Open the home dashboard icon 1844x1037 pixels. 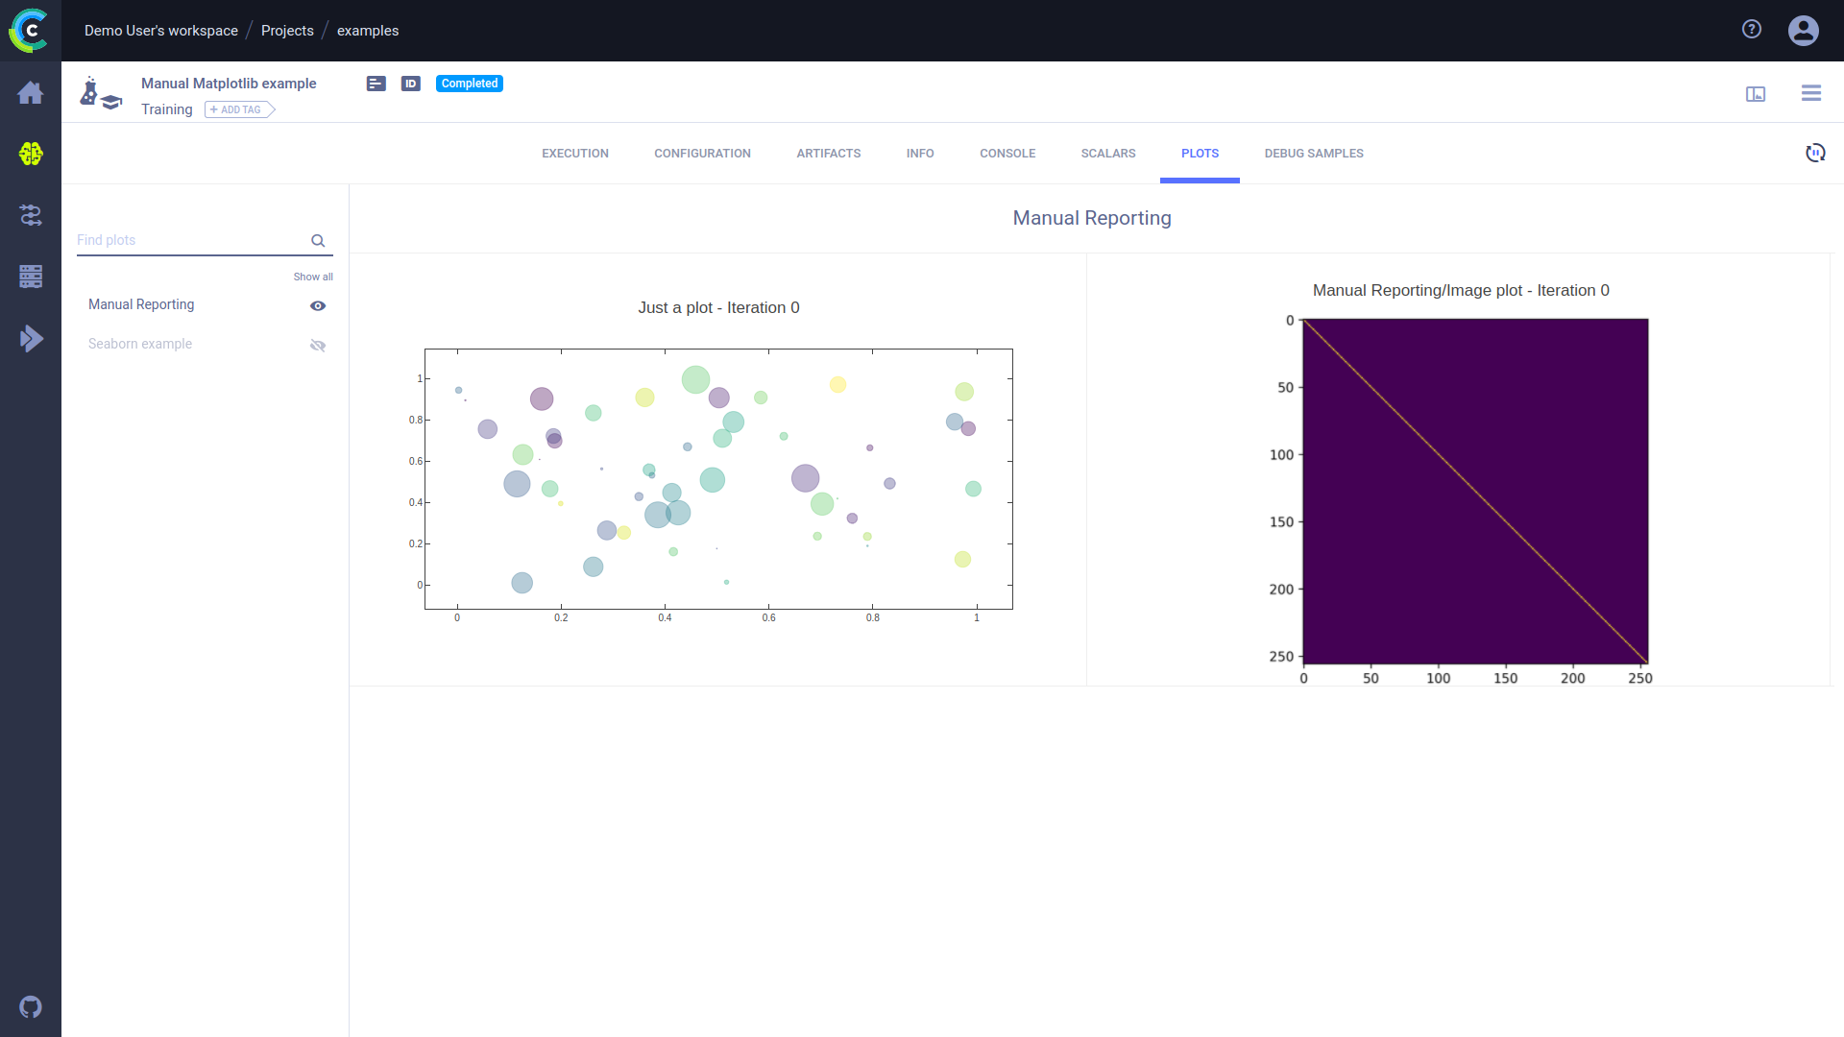[31, 93]
